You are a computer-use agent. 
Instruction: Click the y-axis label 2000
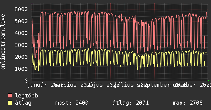21,57
